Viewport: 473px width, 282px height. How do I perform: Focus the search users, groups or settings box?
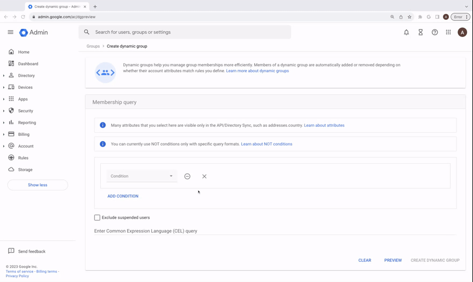(184, 32)
